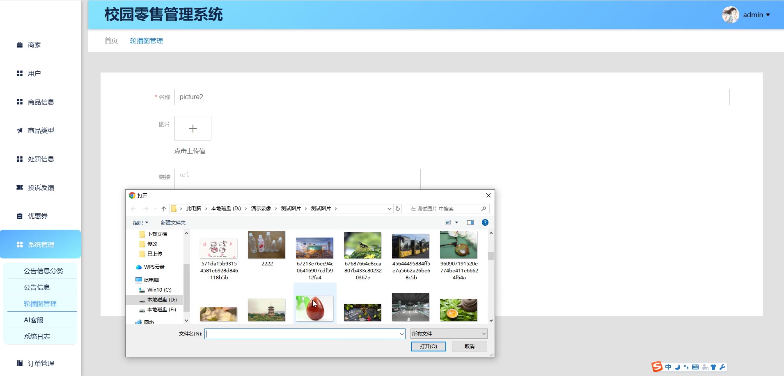Expand the address bar history dropdown
Image resolution: width=784 pixels, height=376 pixels.
click(389, 209)
